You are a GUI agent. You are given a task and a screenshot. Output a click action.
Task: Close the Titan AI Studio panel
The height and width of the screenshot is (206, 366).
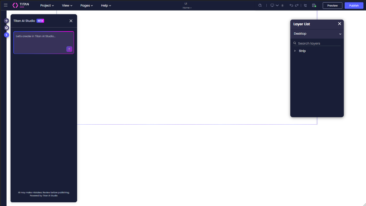click(71, 21)
